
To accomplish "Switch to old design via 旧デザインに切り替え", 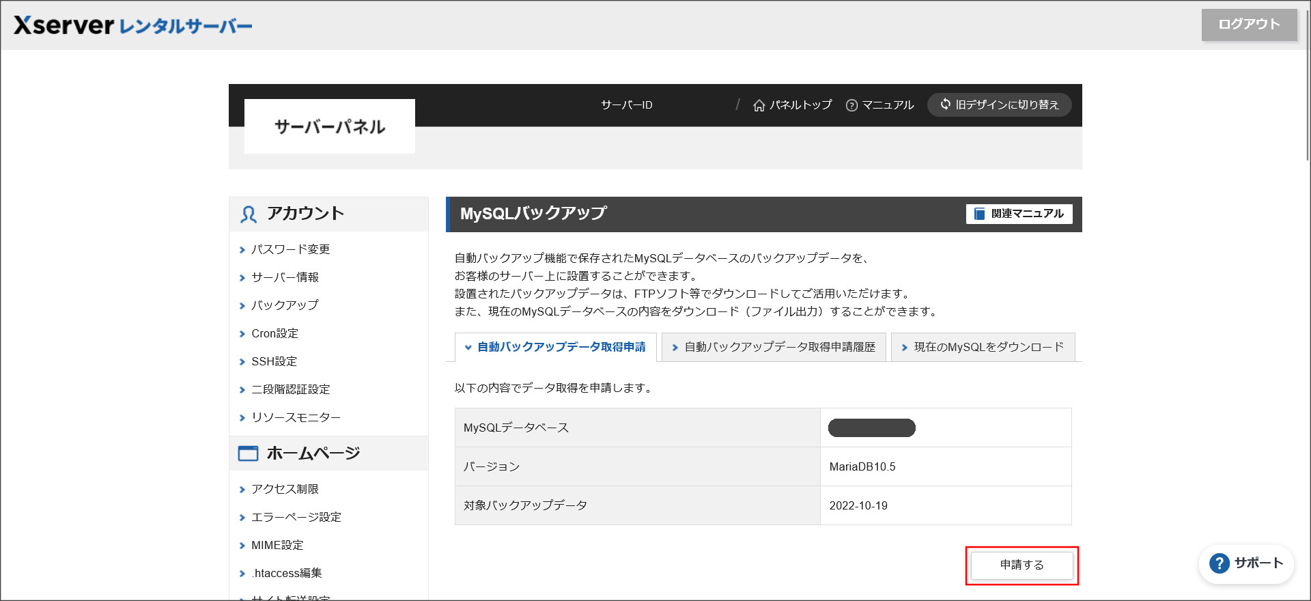I will tap(999, 104).
